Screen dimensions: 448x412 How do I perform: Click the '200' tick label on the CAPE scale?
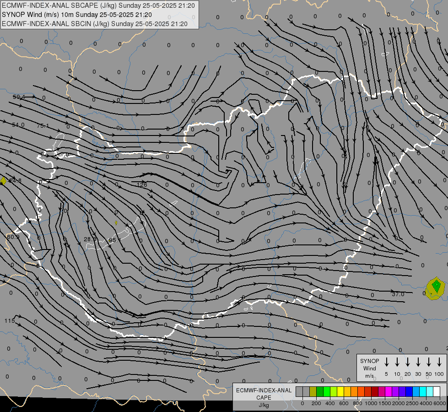[316, 403]
